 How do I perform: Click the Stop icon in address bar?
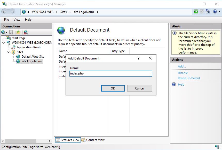click(x=202, y=12)
